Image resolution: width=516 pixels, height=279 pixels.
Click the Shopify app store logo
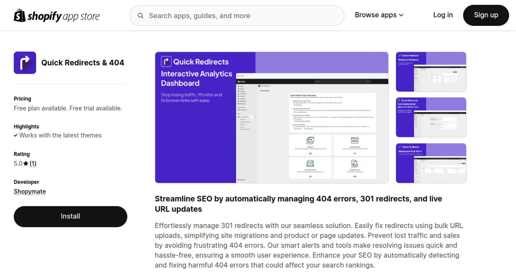pos(56,15)
